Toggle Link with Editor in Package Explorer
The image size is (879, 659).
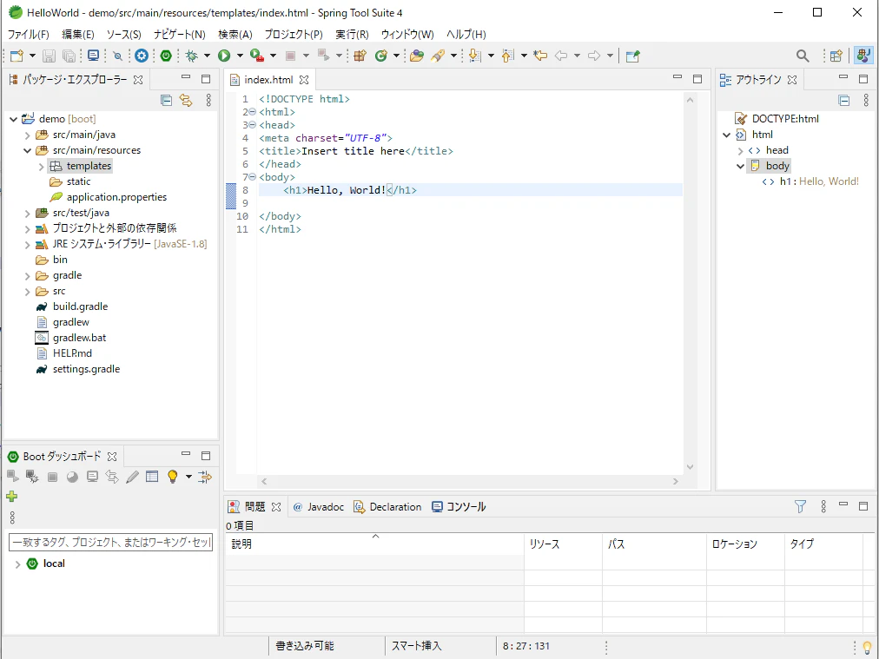[x=186, y=101]
